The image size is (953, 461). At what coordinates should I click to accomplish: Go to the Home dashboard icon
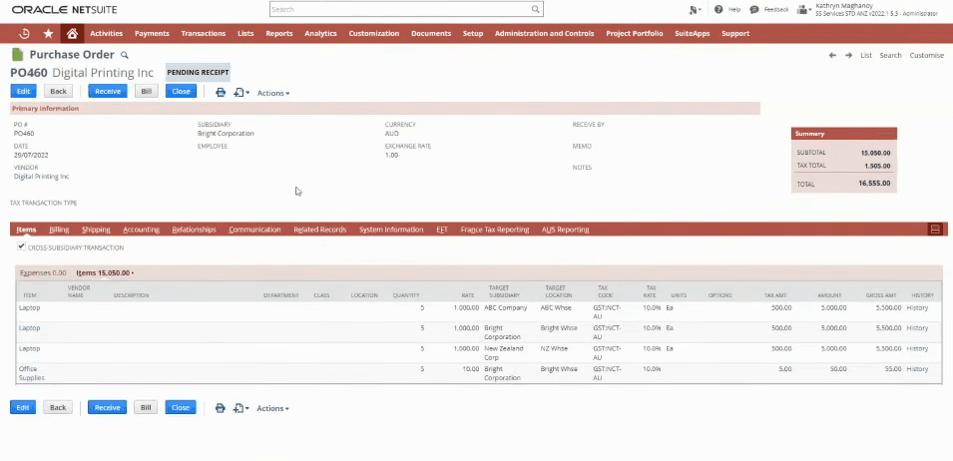(x=72, y=33)
